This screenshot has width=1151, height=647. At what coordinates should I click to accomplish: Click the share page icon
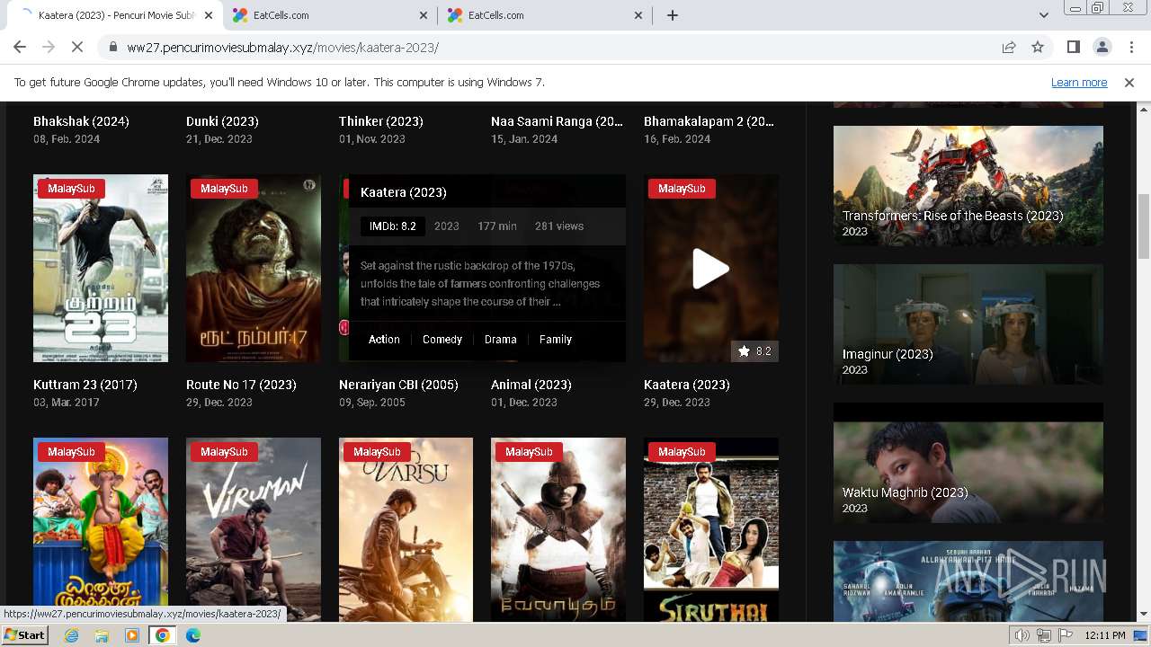click(x=1009, y=47)
